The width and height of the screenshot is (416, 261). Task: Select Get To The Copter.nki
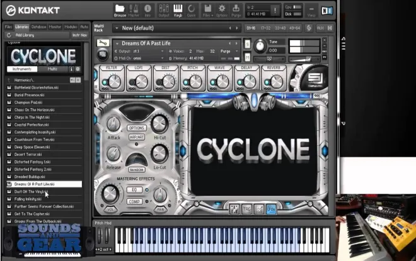44,214
